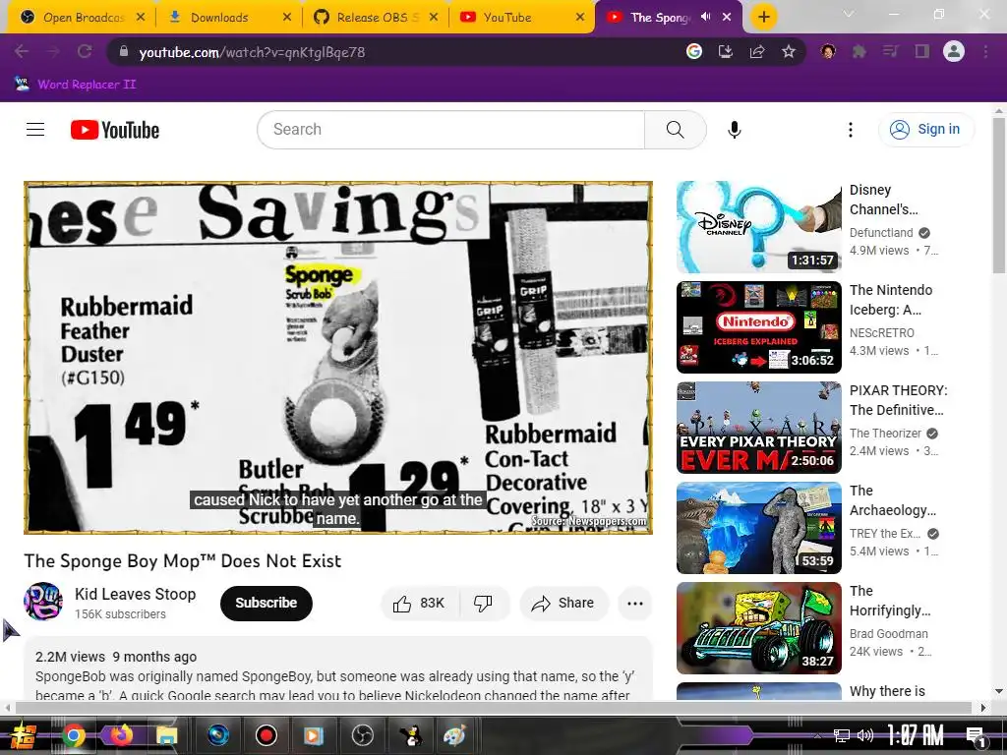Click the video player
The width and height of the screenshot is (1007, 755).
point(338,358)
